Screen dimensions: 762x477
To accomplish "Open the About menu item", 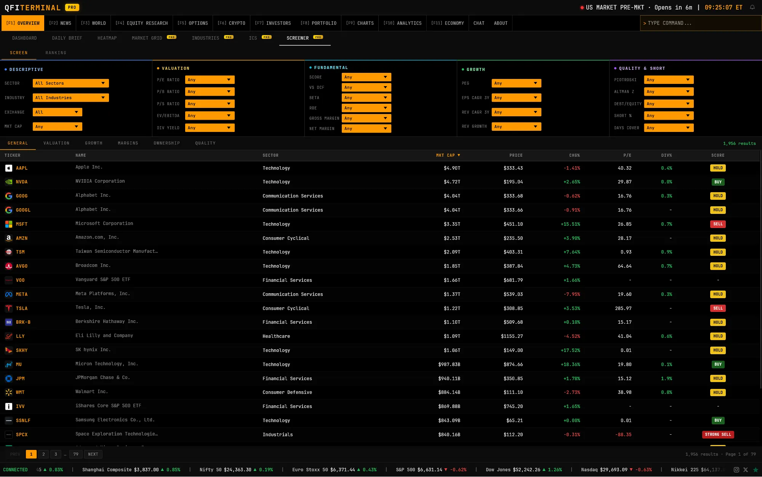I will click(x=501, y=23).
